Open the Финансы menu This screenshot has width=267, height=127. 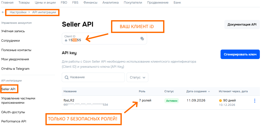[90, 3]
